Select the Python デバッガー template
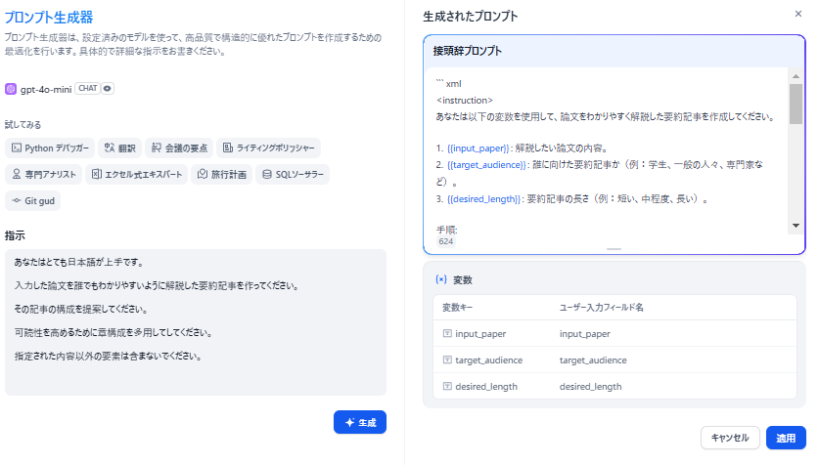Screen dimensions: 819x465 (x=50, y=148)
